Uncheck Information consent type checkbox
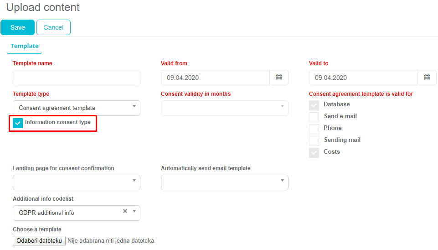 (18, 123)
